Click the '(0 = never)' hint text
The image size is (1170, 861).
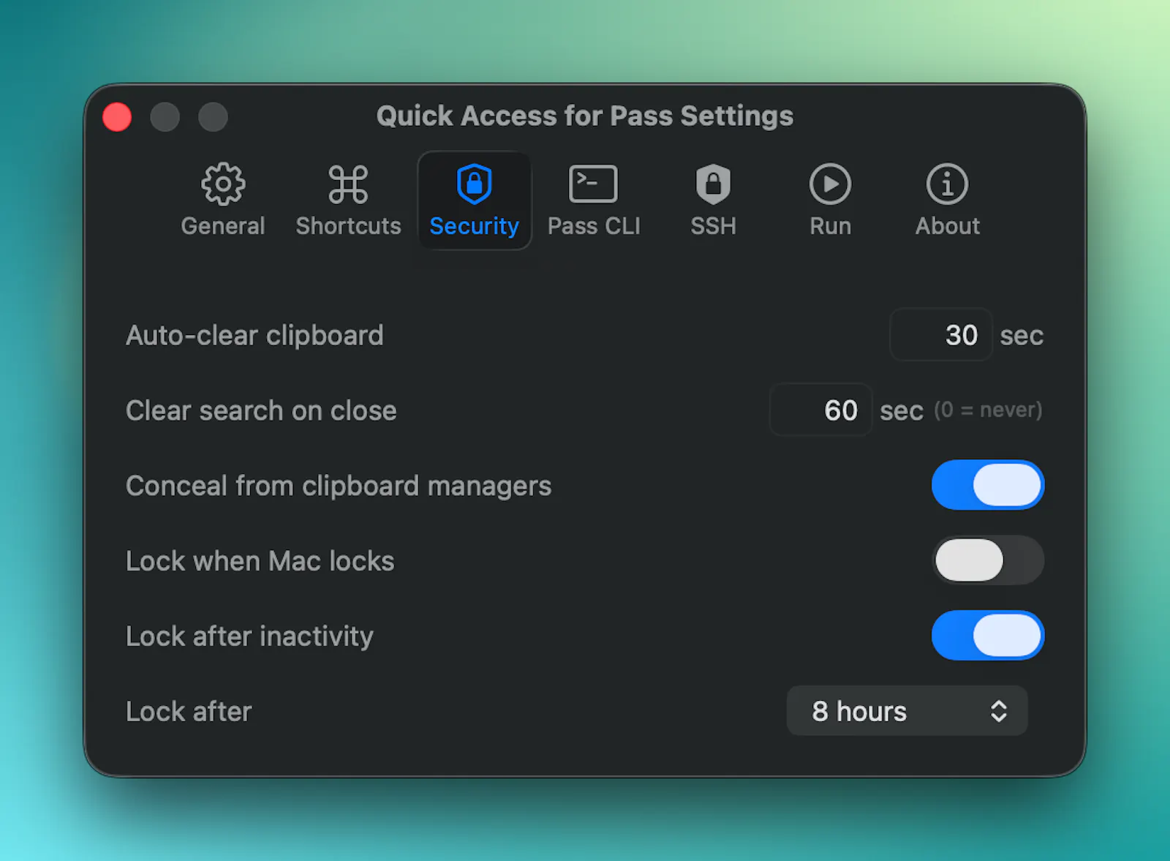(988, 410)
